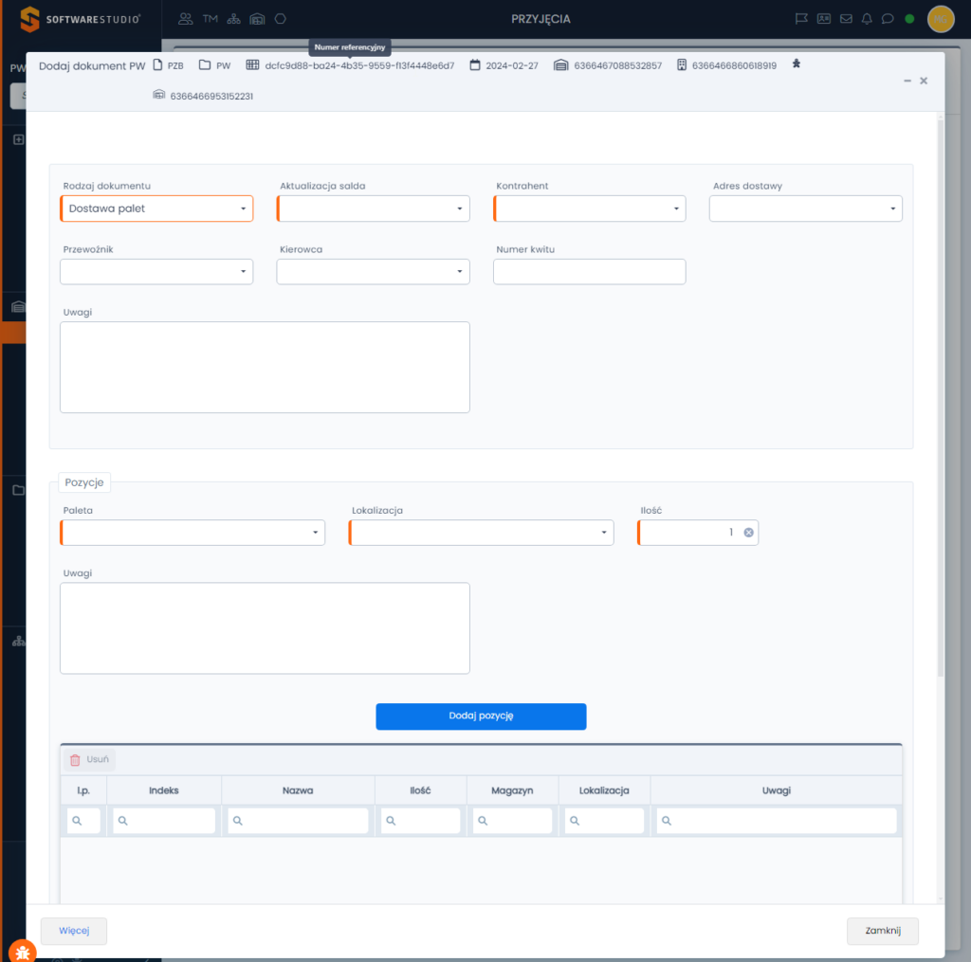The image size is (971, 962).
Task: Click the Numer kwitu input field
Action: [x=589, y=272]
